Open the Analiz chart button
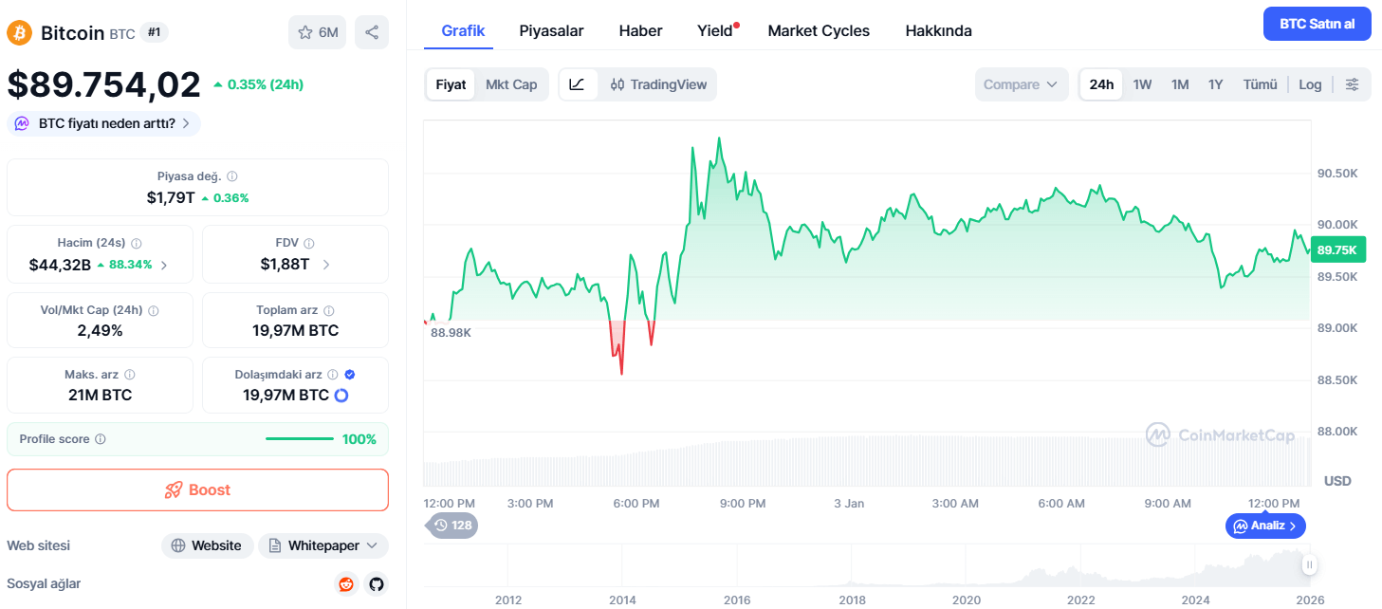Viewport: 1382px width, 609px height. [1265, 526]
